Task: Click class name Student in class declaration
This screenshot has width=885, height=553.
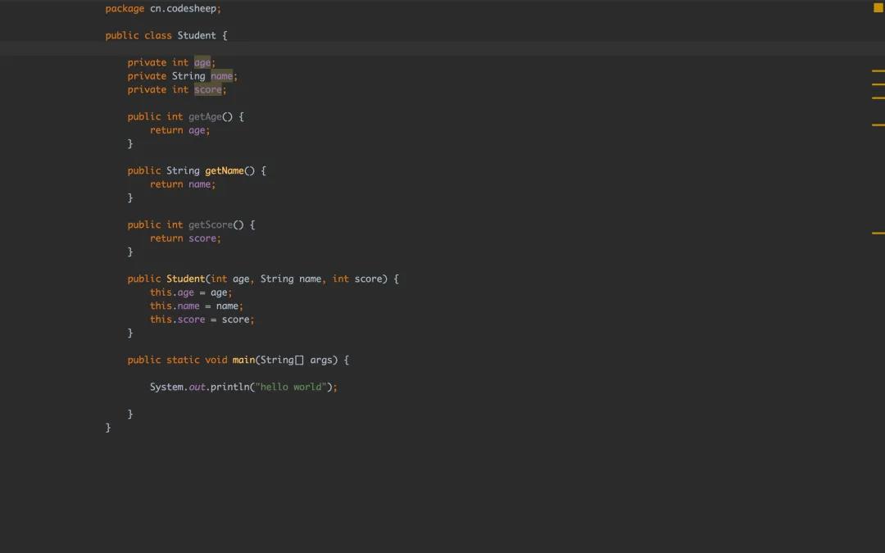Action: [197, 35]
